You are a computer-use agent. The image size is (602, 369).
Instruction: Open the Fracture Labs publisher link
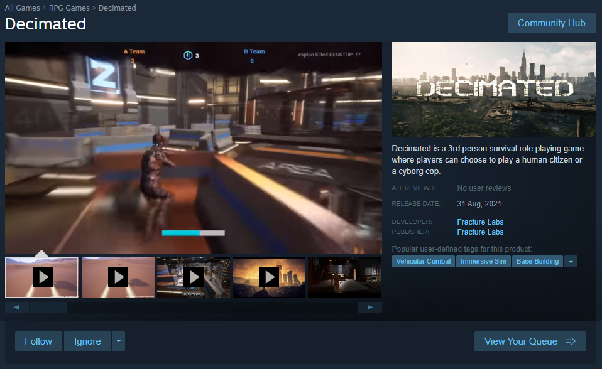(x=480, y=232)
